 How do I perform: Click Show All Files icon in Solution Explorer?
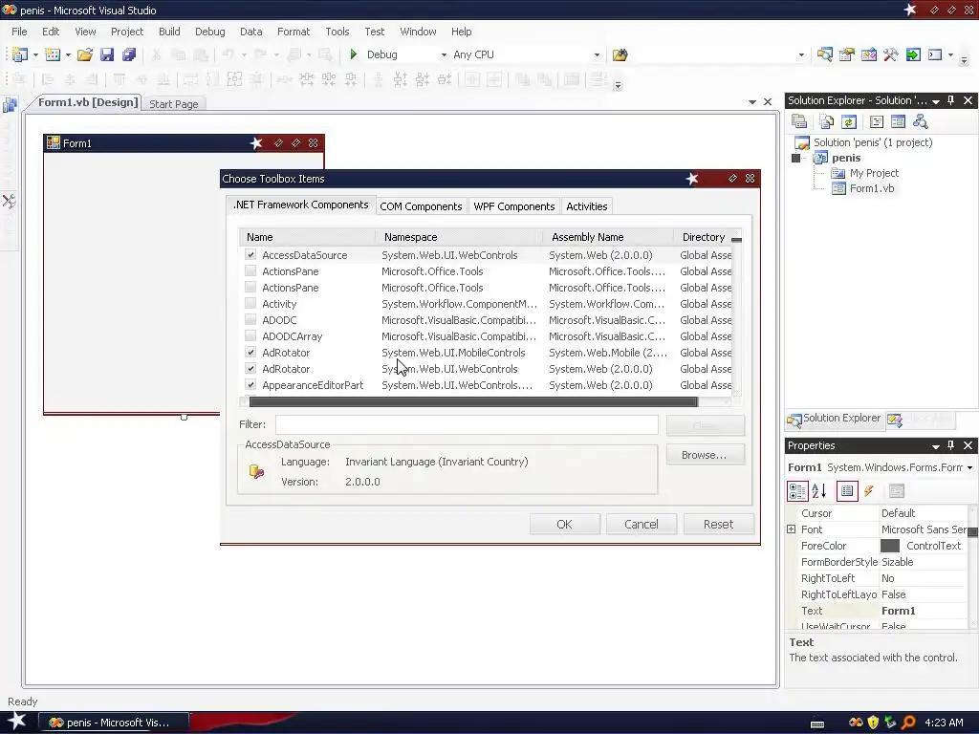[827, 121]
